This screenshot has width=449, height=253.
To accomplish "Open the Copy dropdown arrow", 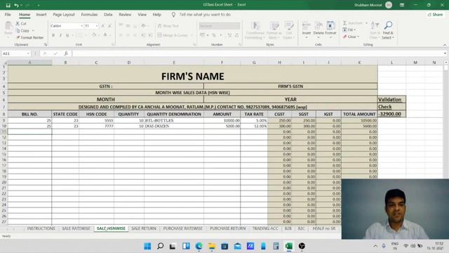I will (33, 30).
